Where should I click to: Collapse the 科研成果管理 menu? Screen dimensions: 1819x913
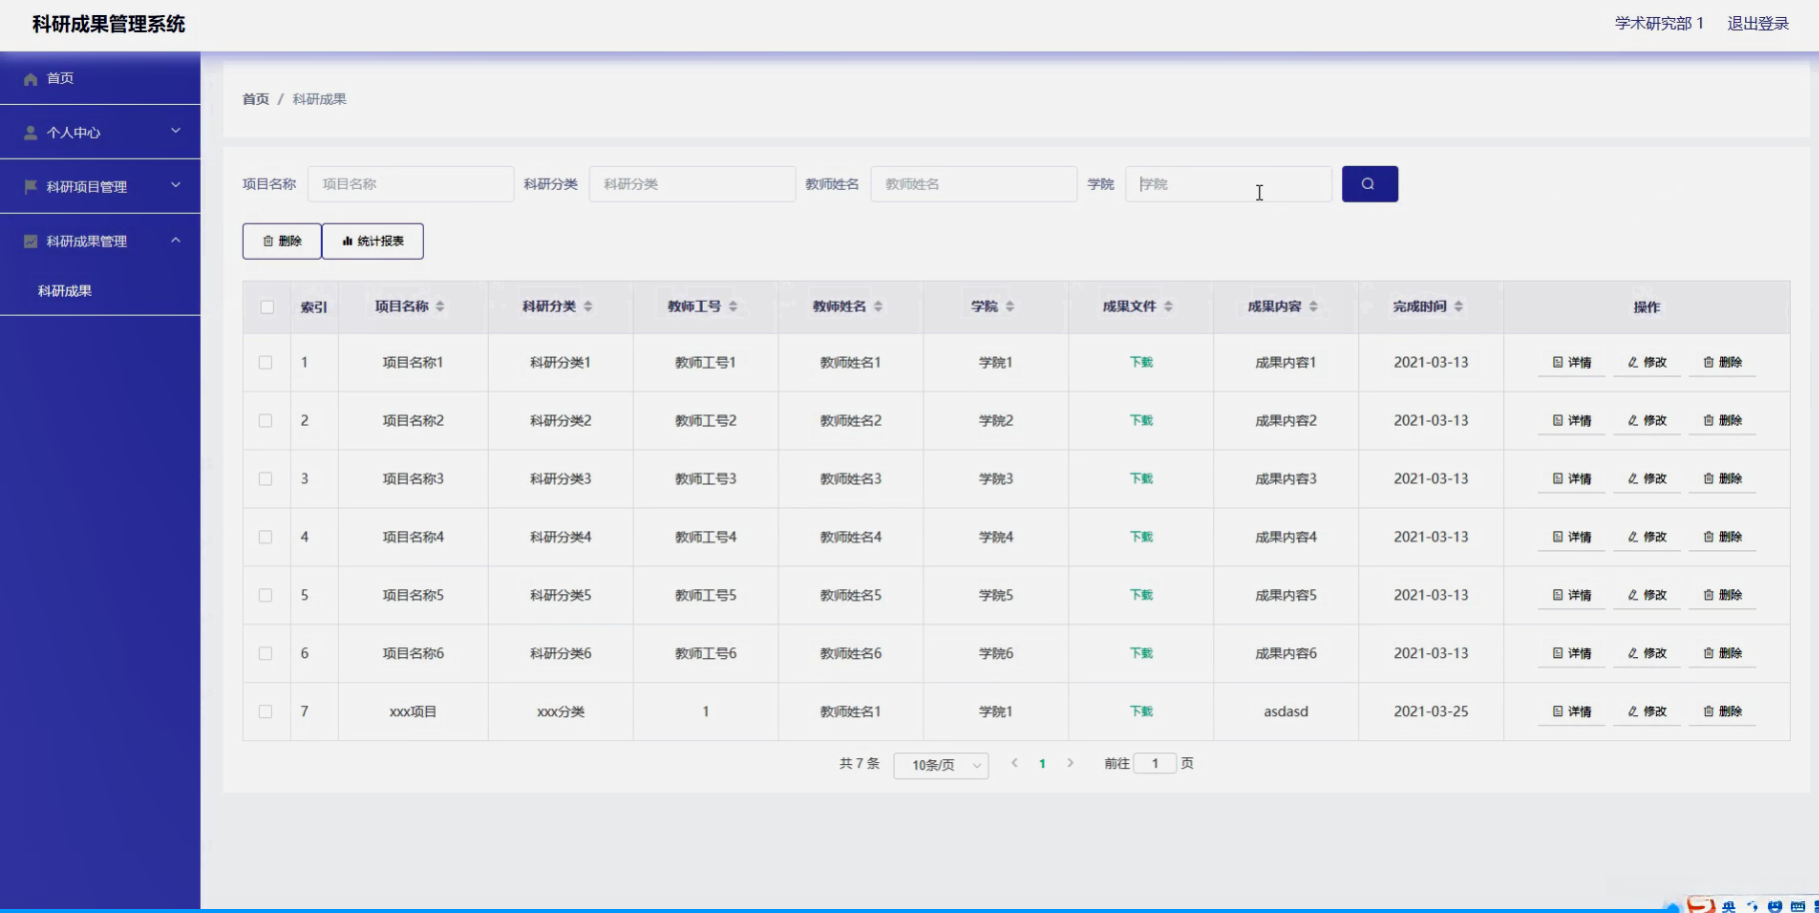pos(100,241)
